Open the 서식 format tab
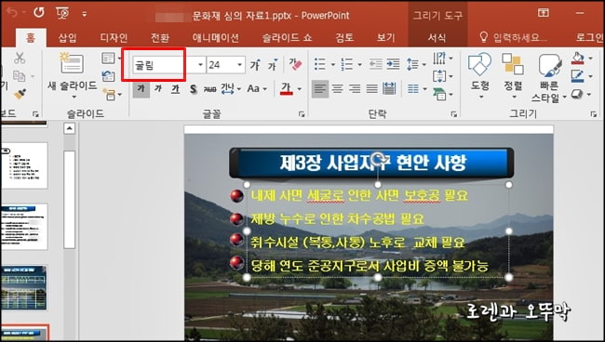 tap(437, 38)
